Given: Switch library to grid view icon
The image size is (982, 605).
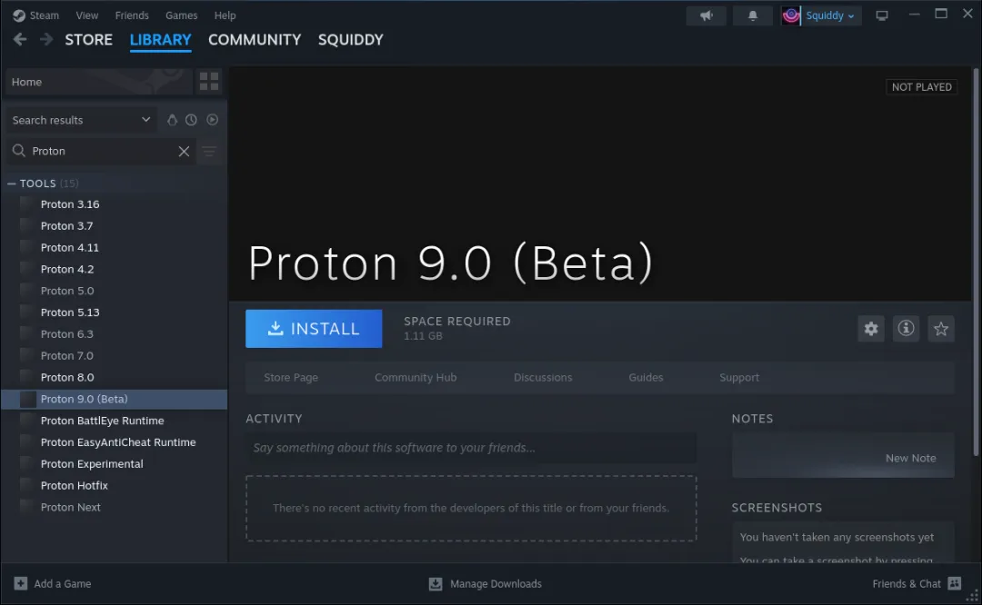Looking at the screenshot, I should pos(209,82).
